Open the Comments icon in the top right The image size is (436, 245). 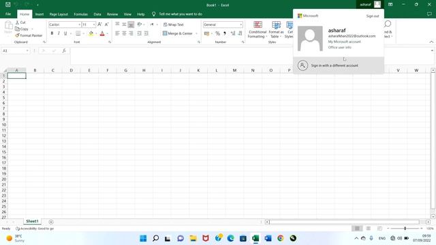[429, 14]
